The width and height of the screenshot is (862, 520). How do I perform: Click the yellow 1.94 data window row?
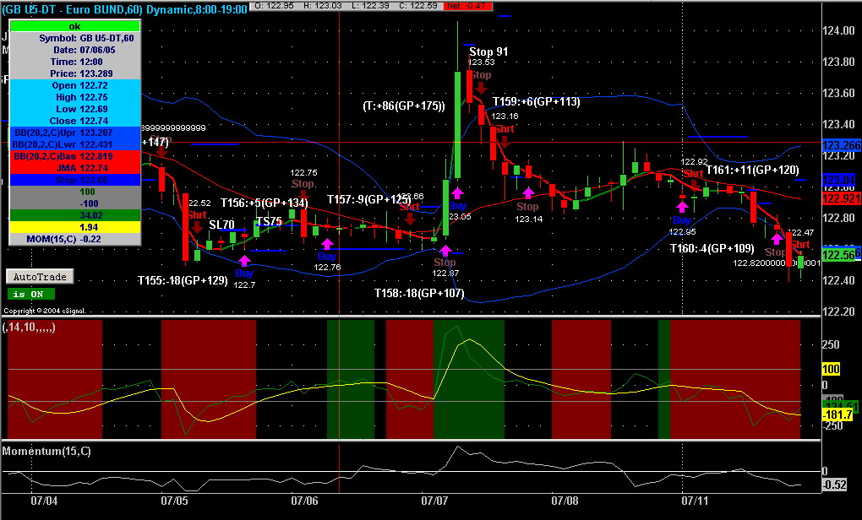click(x=74, y=227)
